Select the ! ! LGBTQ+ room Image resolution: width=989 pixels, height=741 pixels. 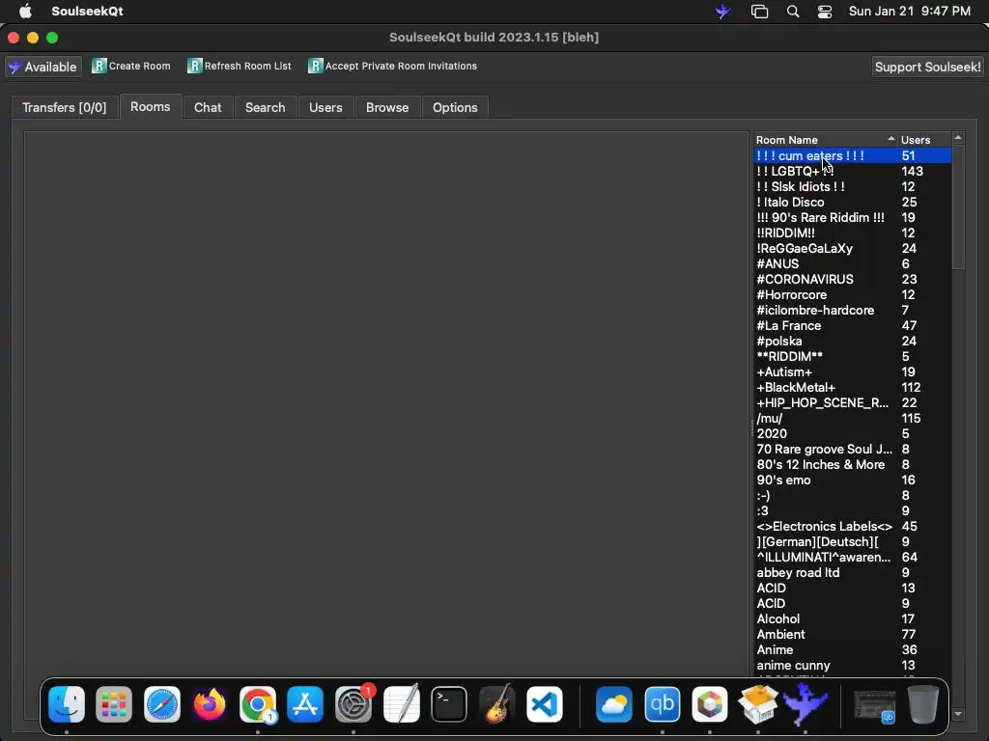852,172
